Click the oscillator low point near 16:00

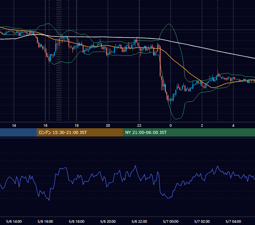49,200
